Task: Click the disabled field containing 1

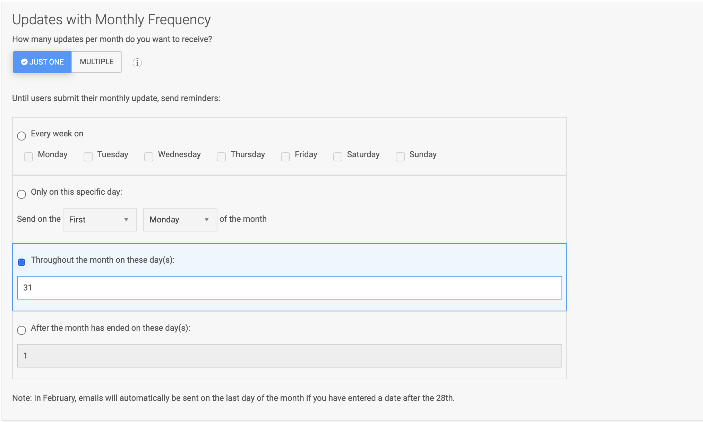Action: pos(290,356)
